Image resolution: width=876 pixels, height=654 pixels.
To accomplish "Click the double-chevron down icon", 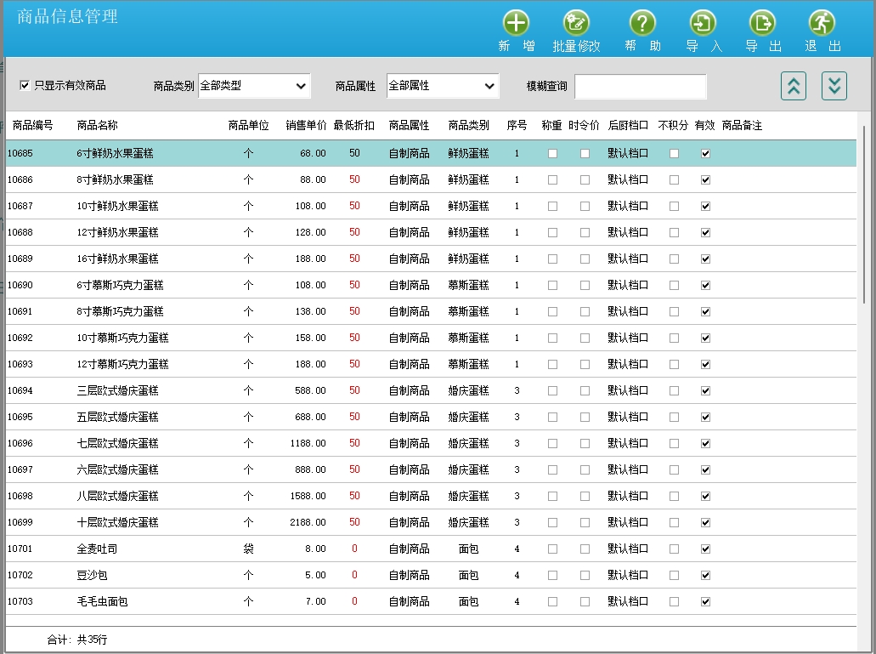I will coord(834,86).
